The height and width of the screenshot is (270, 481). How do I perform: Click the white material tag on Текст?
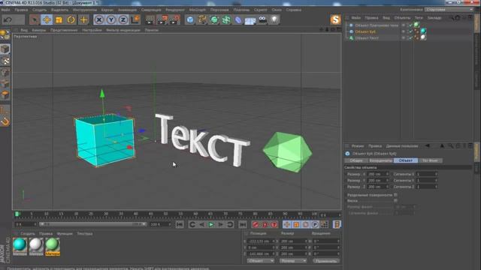click(423, 37)
